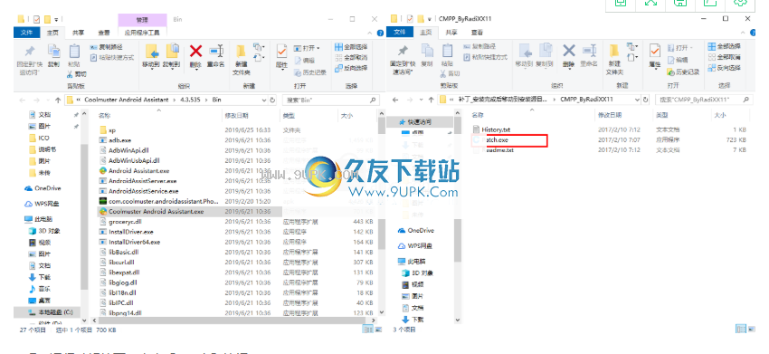Click the Paste (粘贴) icon in Bin window

tap(74, 55)
